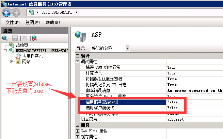Open the 文件(F) menu
This screenshot has width=223, height=139.
click(x=13, y=22)
